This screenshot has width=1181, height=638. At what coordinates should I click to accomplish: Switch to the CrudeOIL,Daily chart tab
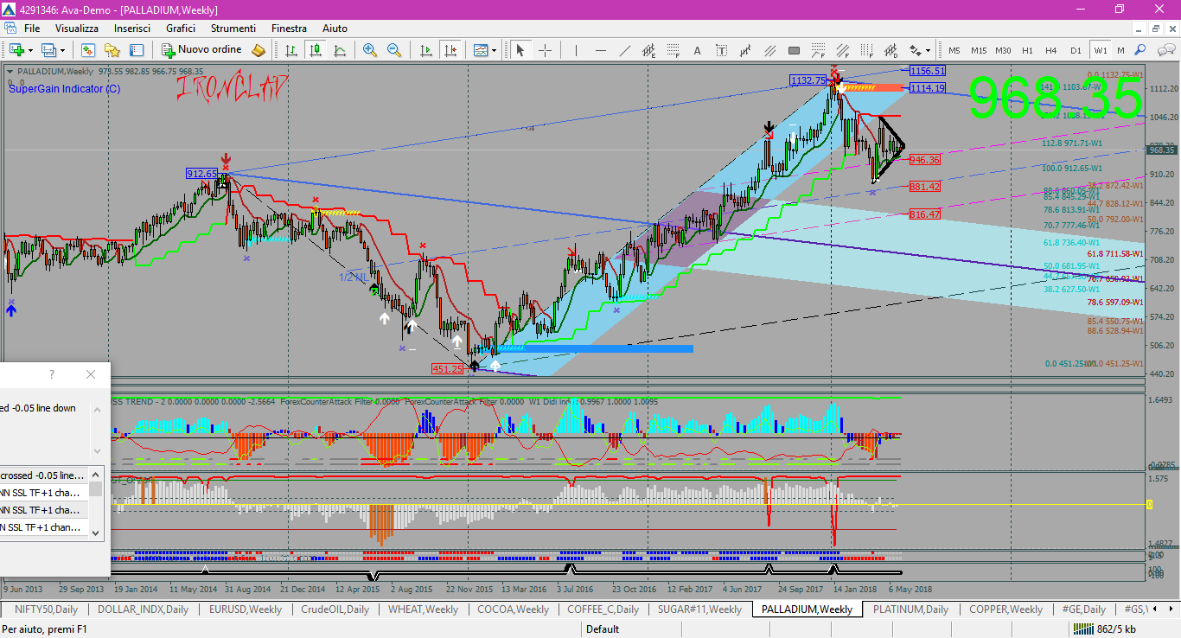tap(335, 609)
